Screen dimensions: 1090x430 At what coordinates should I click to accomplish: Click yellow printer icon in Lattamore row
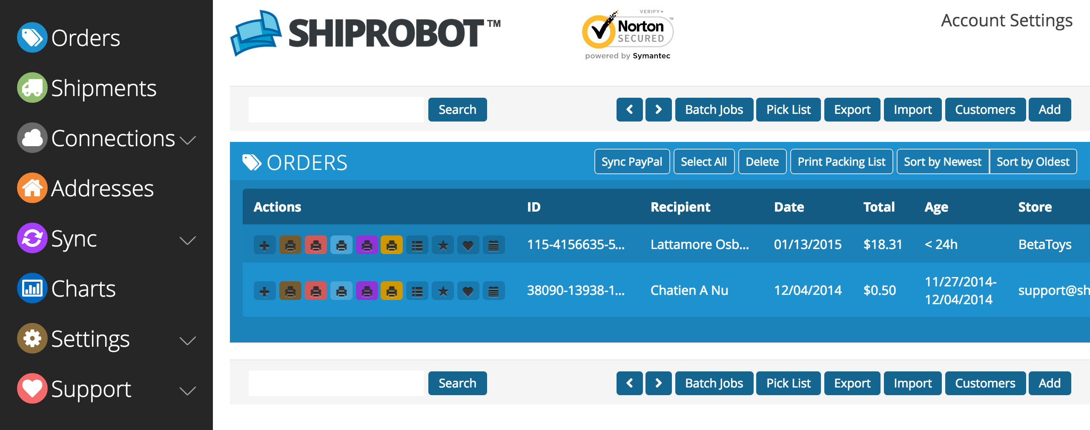pos(392,245)
